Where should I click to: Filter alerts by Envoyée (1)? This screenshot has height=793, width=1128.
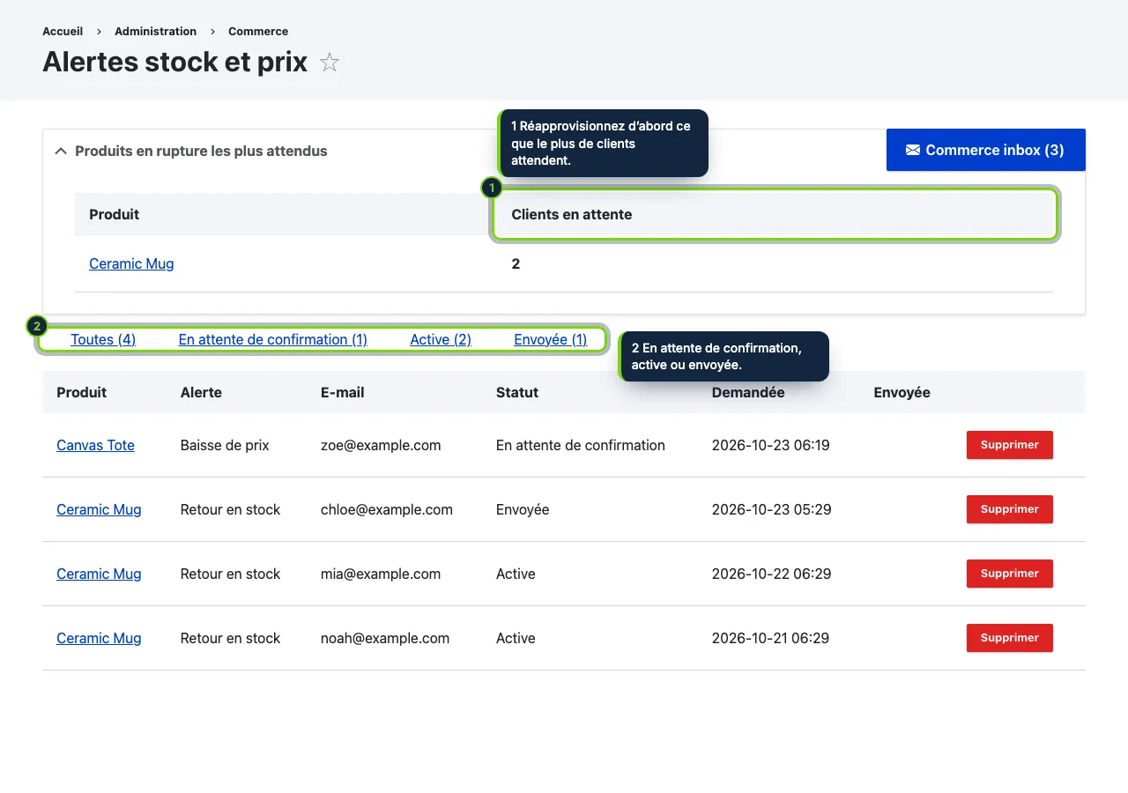pos(550,339)
